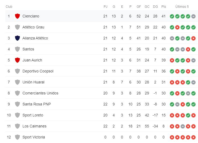This screenshot has height=143, width=198.
Task: Open the Deportivo Coopsol team link
Action: (38, 71)
